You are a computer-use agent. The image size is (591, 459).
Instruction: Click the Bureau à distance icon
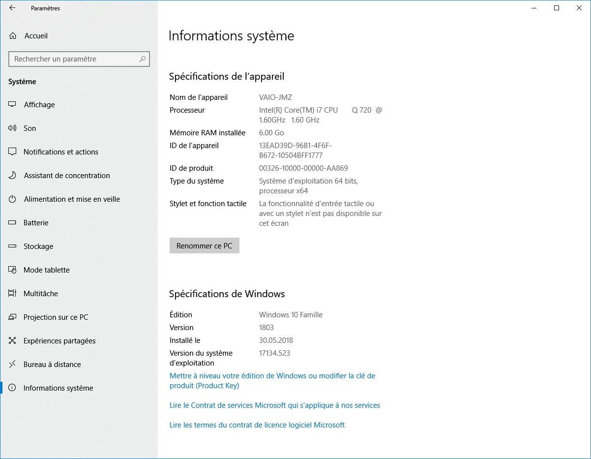13,365
